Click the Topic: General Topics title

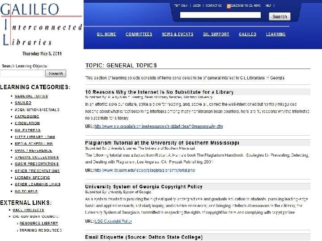121,65
